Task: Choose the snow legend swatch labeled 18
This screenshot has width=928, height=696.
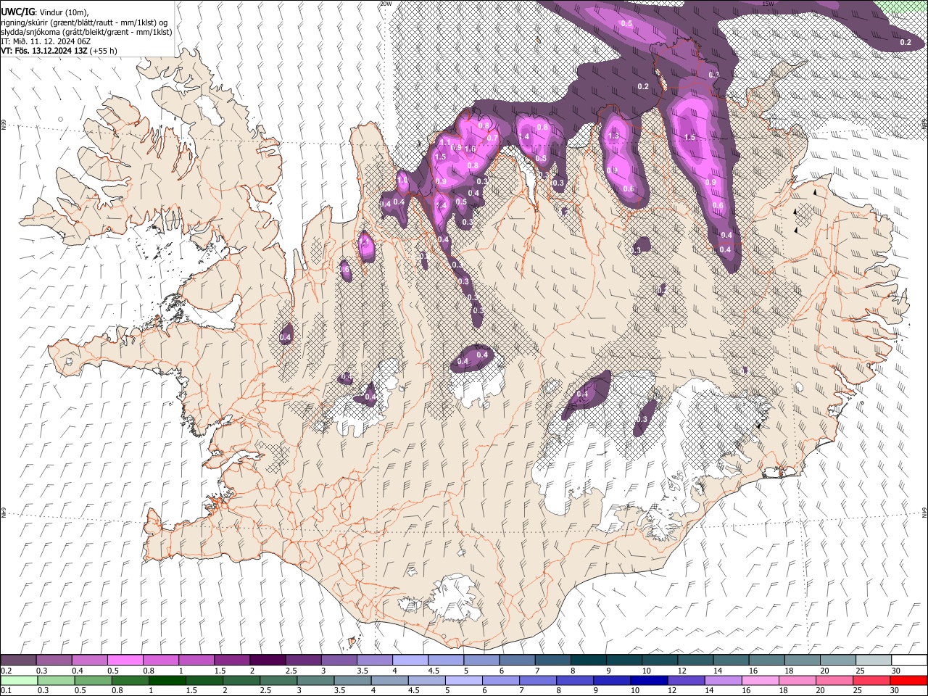Action: (x=802, y=660)
